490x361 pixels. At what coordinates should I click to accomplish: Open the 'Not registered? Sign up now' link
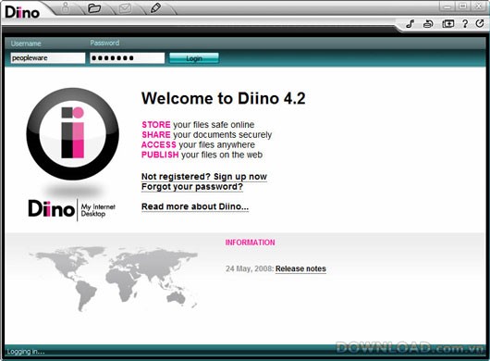tap(204, 177)
